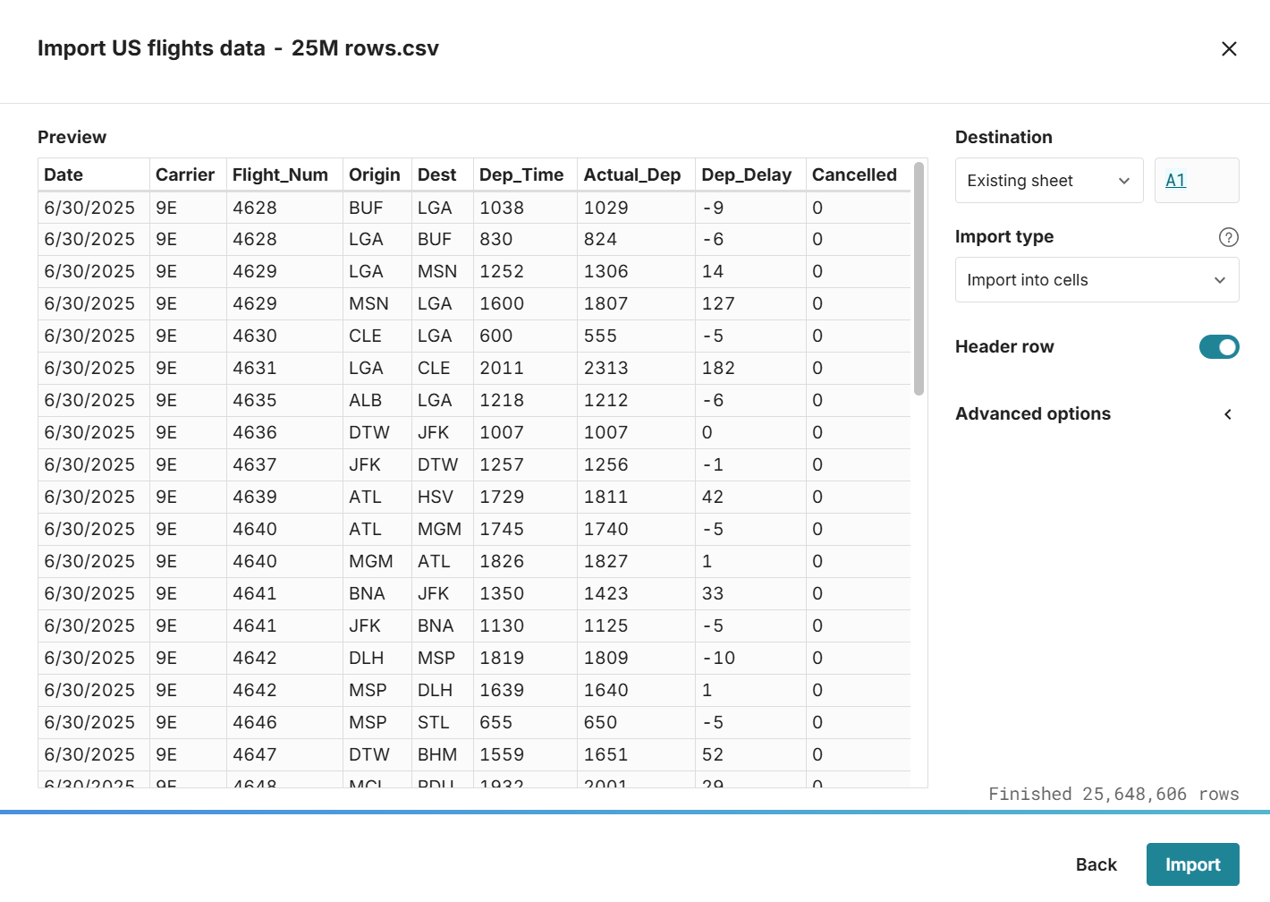
Task: Click the delay value -10
Action: (751, 659)
